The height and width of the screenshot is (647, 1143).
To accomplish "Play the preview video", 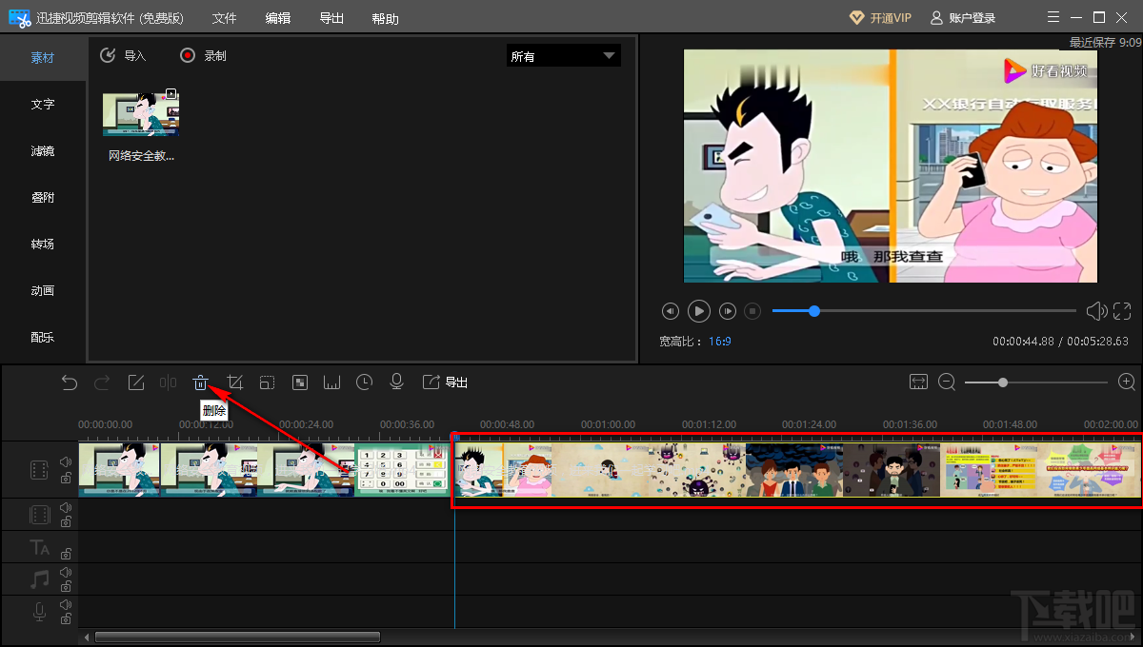I will click(699, 311).
